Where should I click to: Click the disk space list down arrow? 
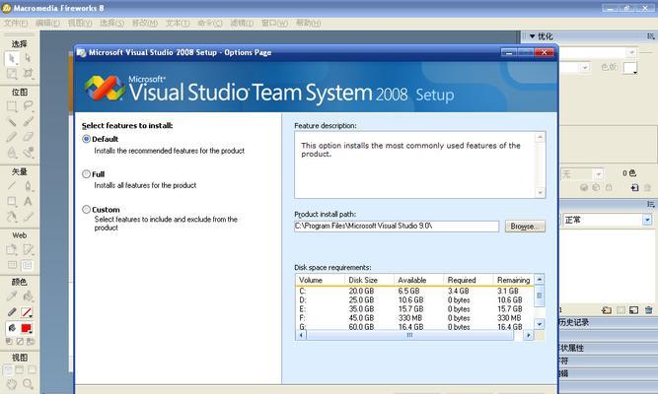540,324
